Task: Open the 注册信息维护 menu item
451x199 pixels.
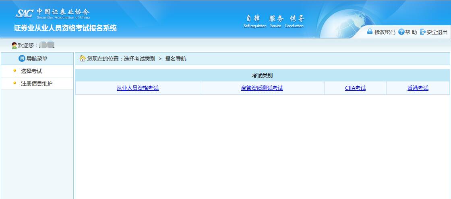Action: tap(37, 83)
